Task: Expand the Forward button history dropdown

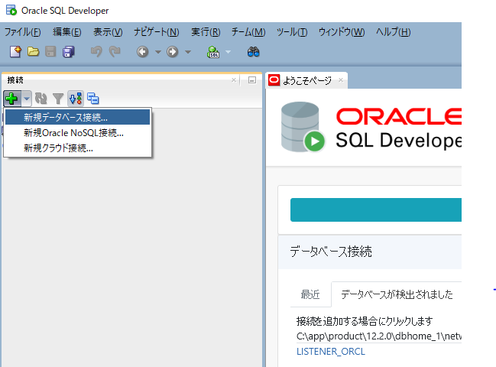Action: click(x=188, y=52)
